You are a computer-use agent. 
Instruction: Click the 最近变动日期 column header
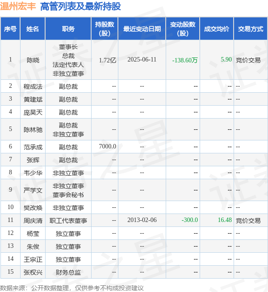[142, 29]
